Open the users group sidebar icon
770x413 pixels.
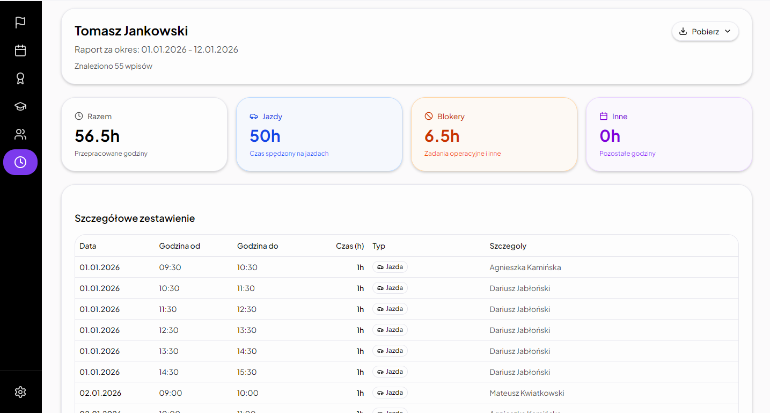point(20,134)
